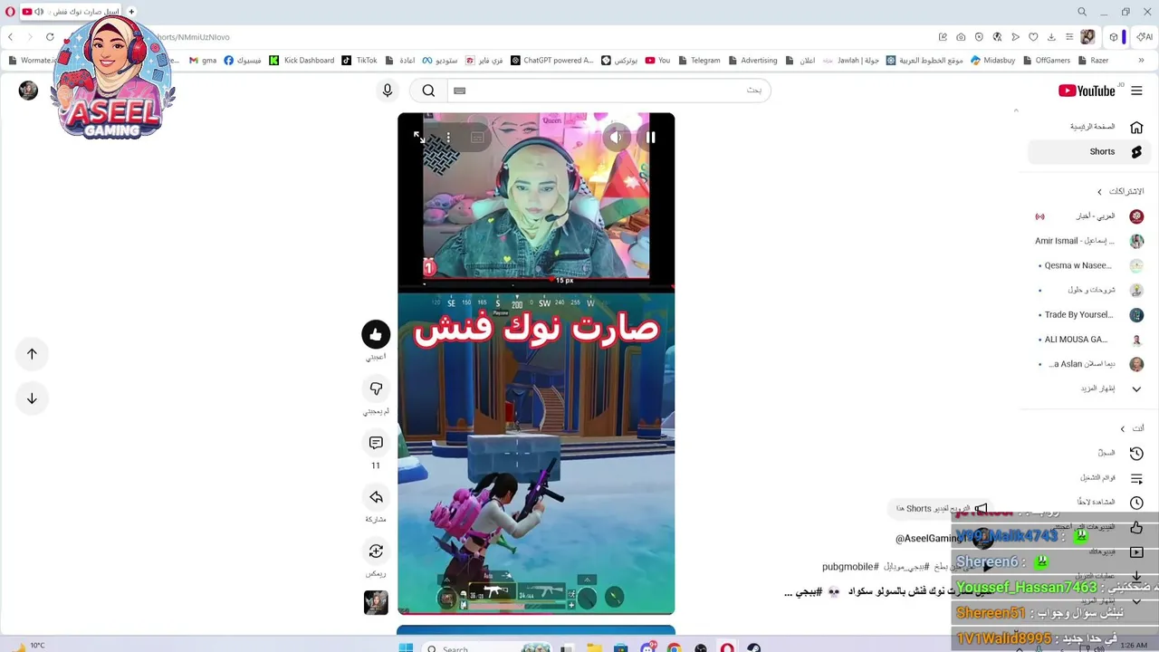Open Opera downloads icon
Screen dimensions: 1159x652
(1051, 37)
